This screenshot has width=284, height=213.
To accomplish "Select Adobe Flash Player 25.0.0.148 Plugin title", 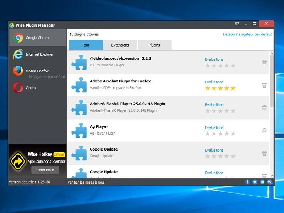I will pos(127,104).
